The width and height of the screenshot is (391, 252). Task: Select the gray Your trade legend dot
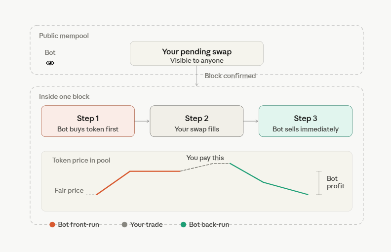(124, 224)
